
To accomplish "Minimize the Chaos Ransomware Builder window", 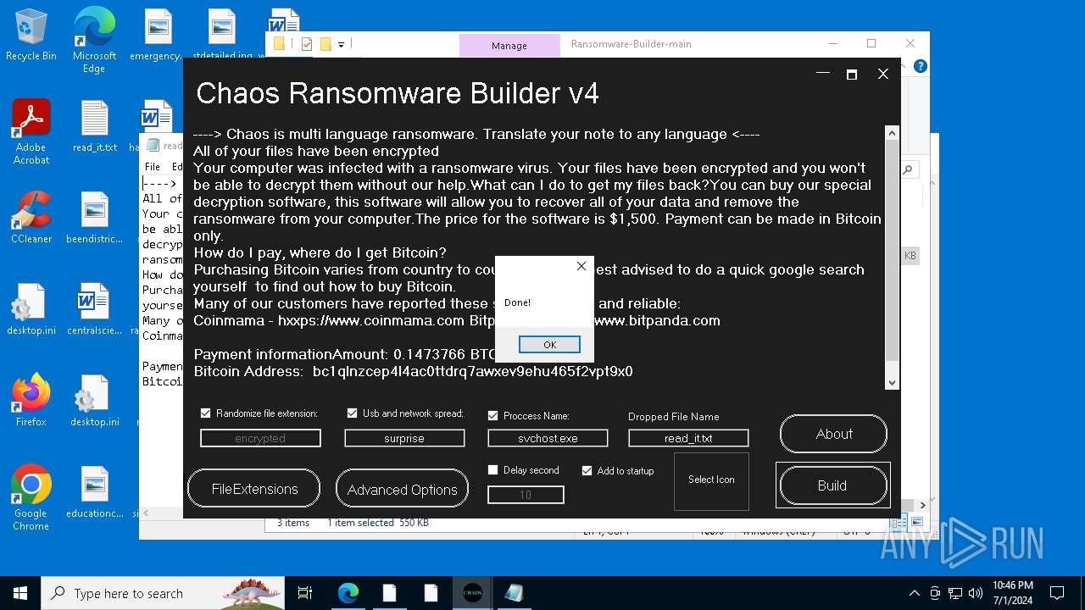I will [x=822, y=74].
